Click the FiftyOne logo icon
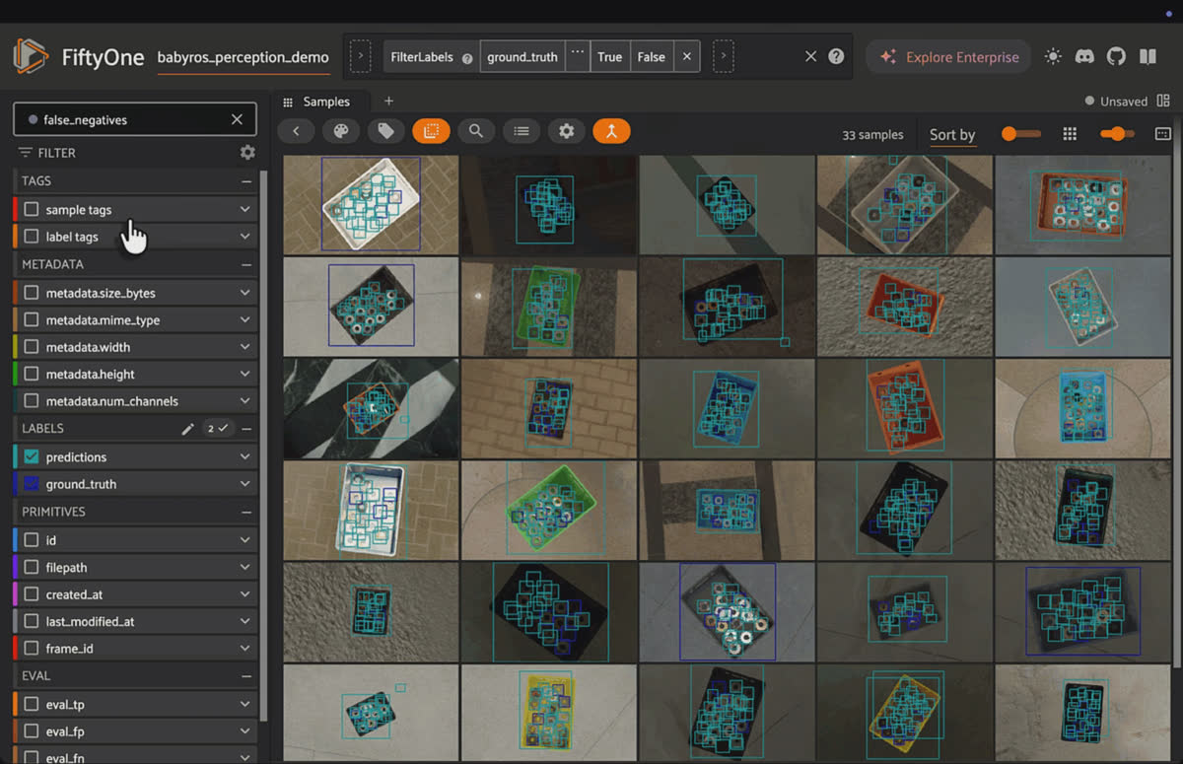The image size is (1183, 764). 31,56
